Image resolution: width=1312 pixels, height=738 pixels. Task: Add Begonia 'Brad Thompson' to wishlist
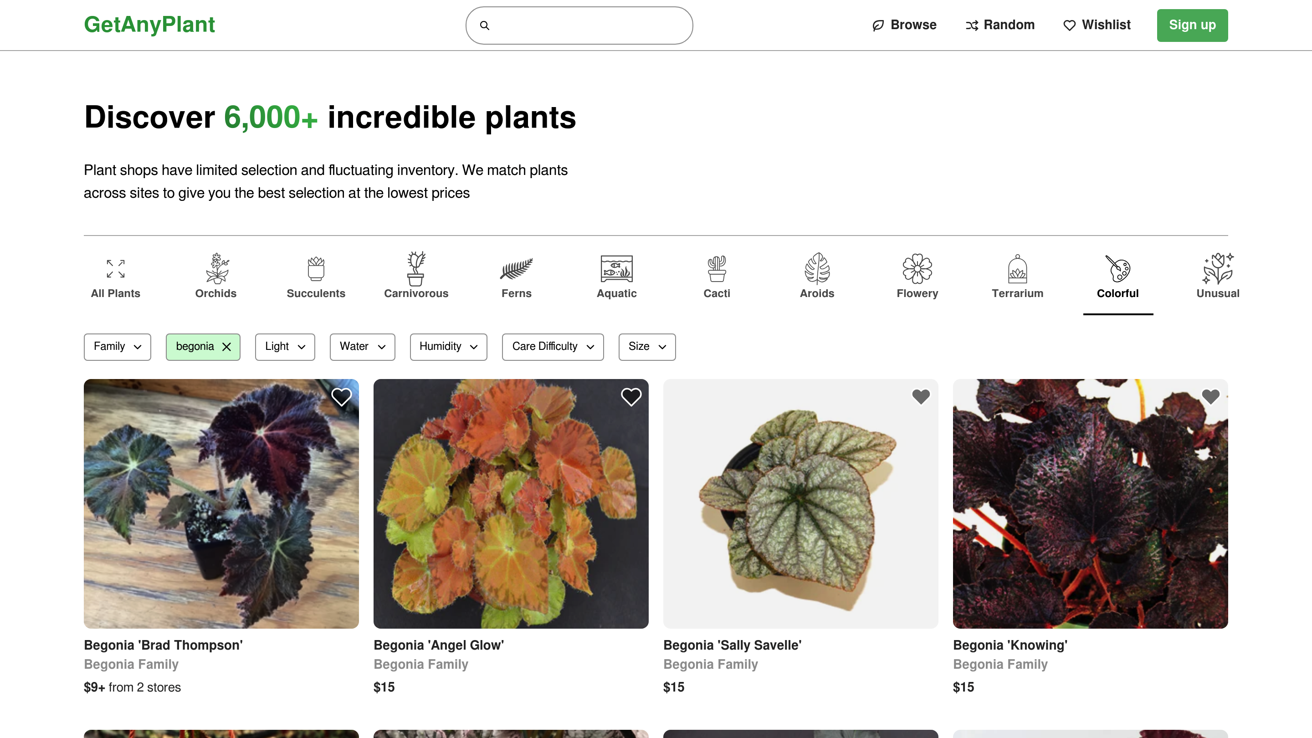click(341, 397)
